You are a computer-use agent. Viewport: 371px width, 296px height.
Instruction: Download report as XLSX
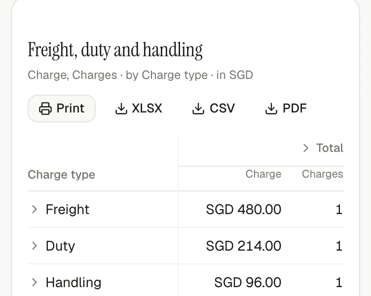139,109
